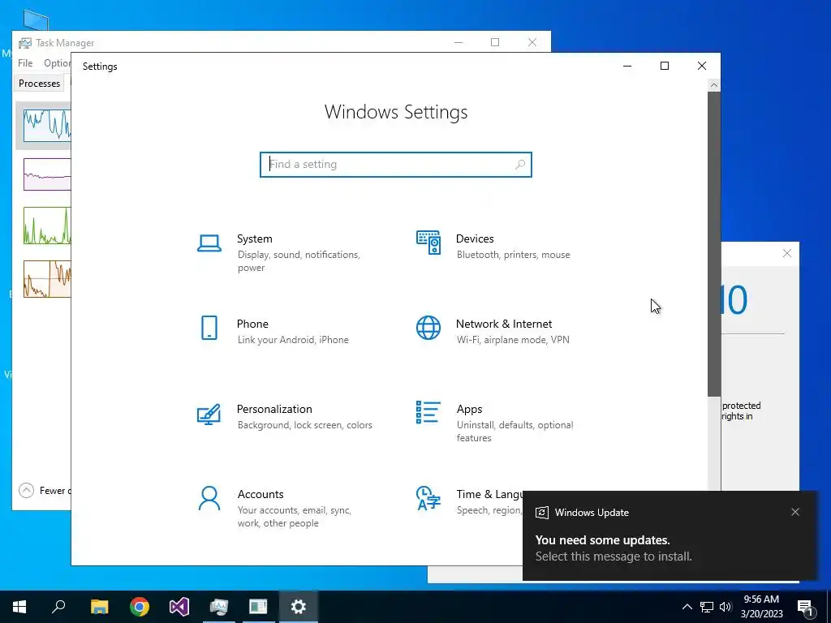This screenshot has height=623, width=831.
Task: Open System settings category
Action: click(286, 253)
